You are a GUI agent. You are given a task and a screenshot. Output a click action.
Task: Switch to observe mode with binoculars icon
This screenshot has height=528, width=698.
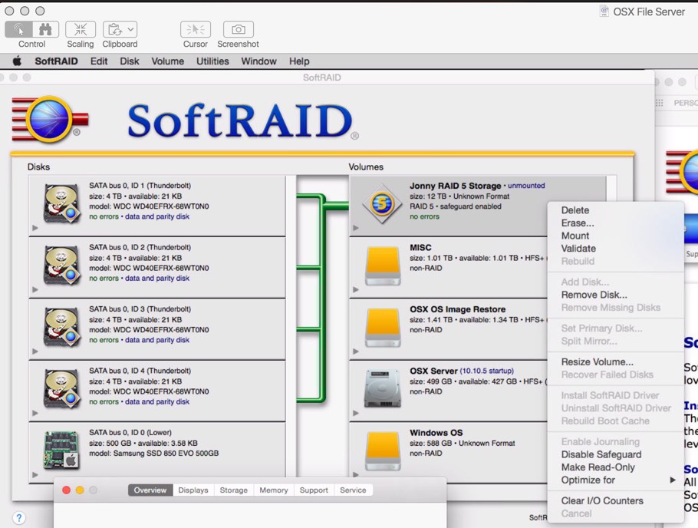(45, 29)
